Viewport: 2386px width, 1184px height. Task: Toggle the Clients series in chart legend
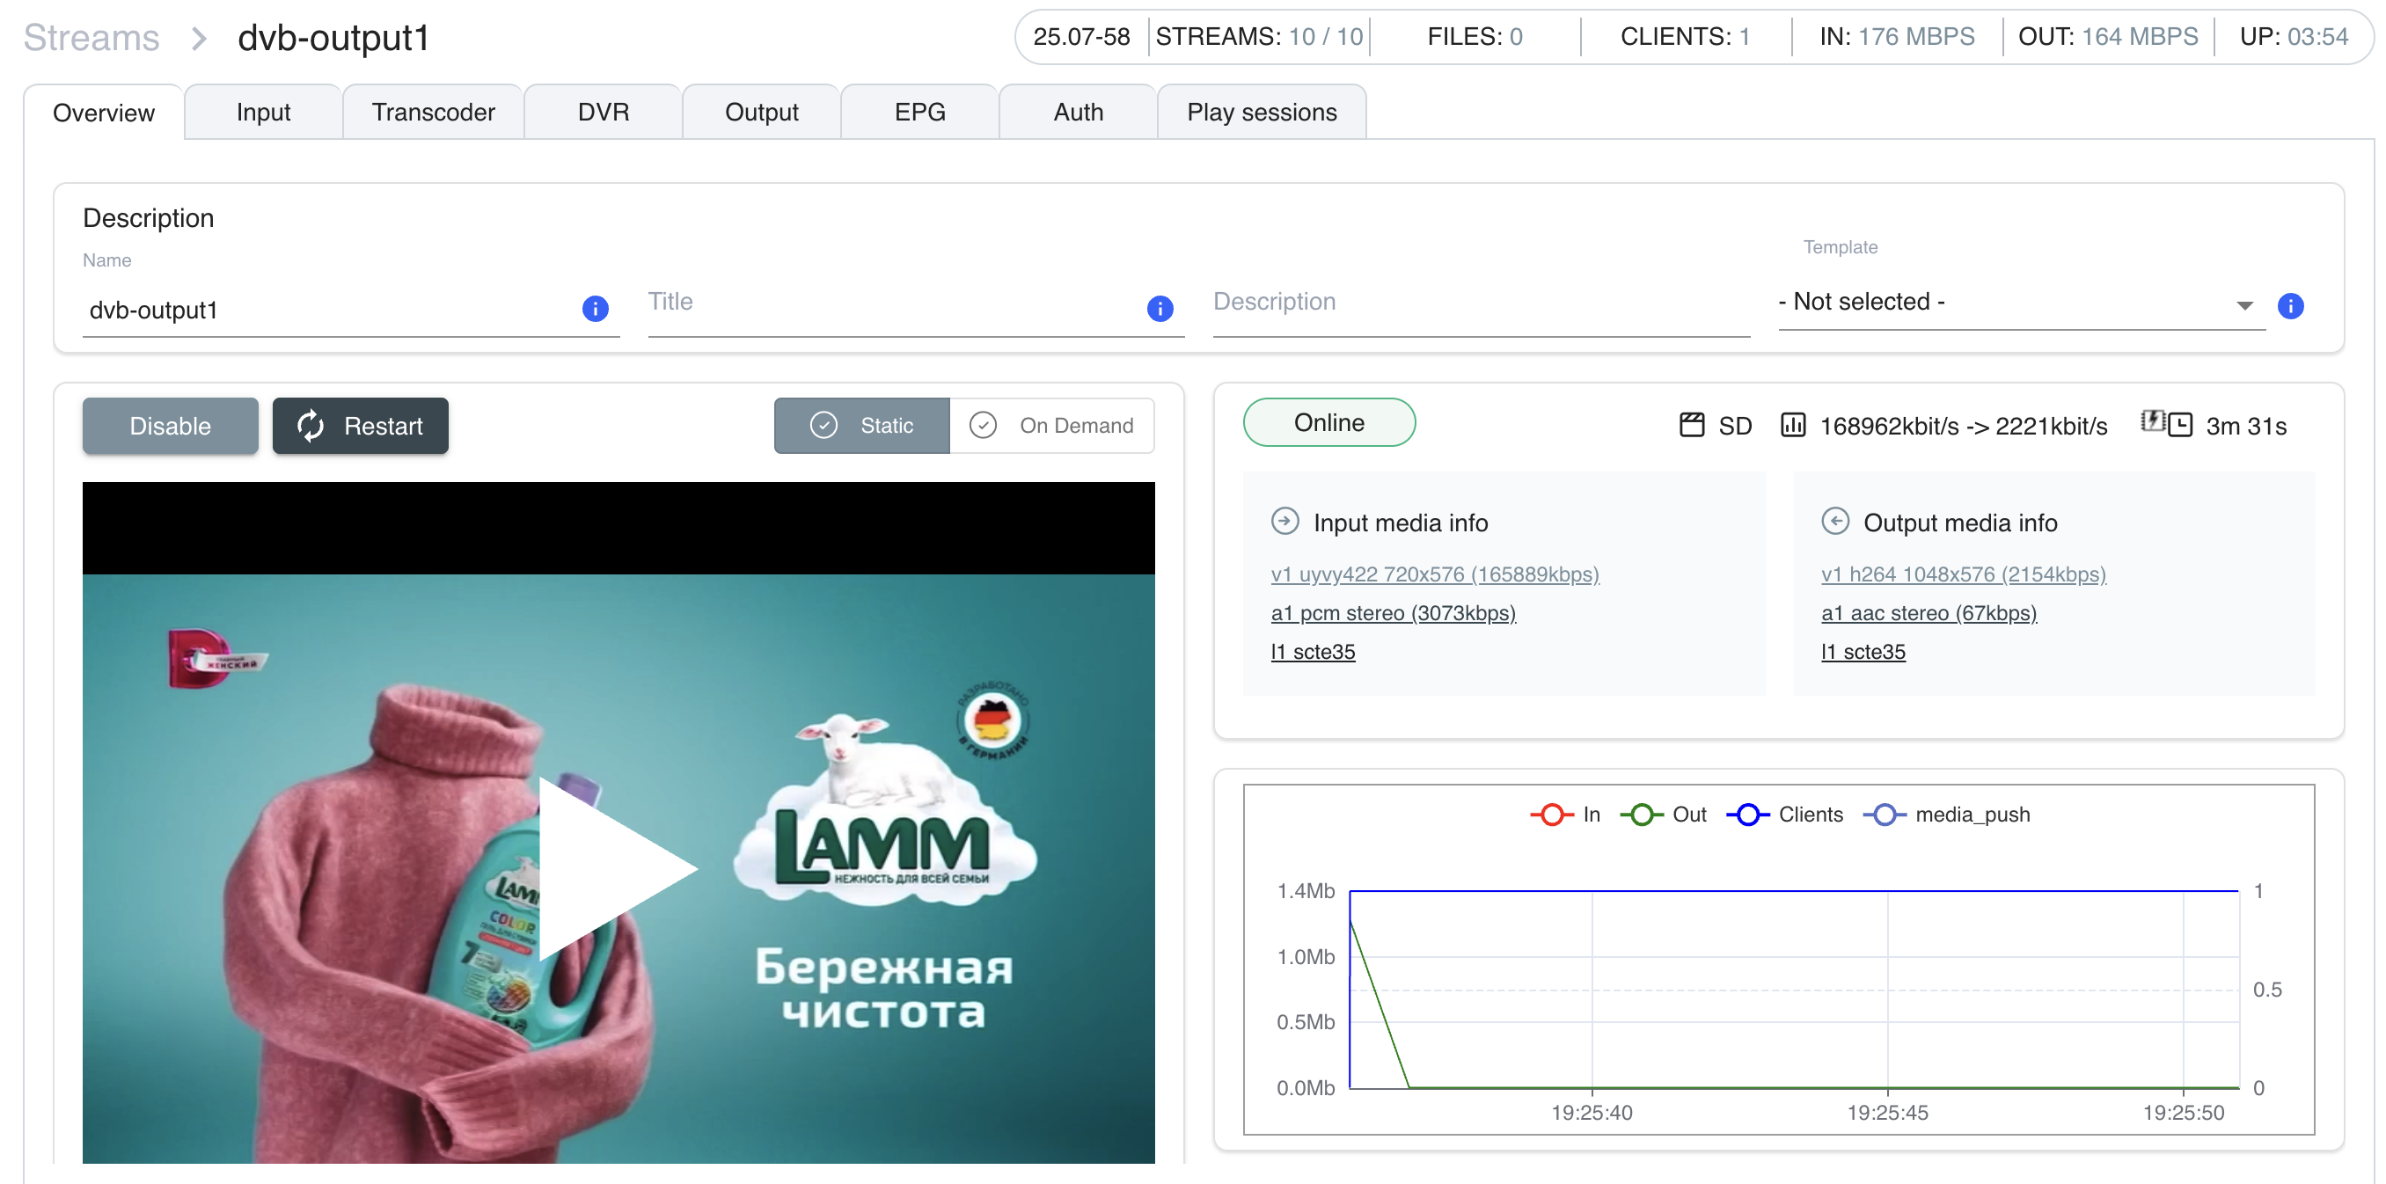click(1785, 815)
